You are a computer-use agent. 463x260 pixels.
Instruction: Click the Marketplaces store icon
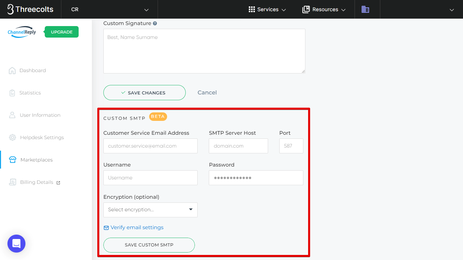[13, 160]
